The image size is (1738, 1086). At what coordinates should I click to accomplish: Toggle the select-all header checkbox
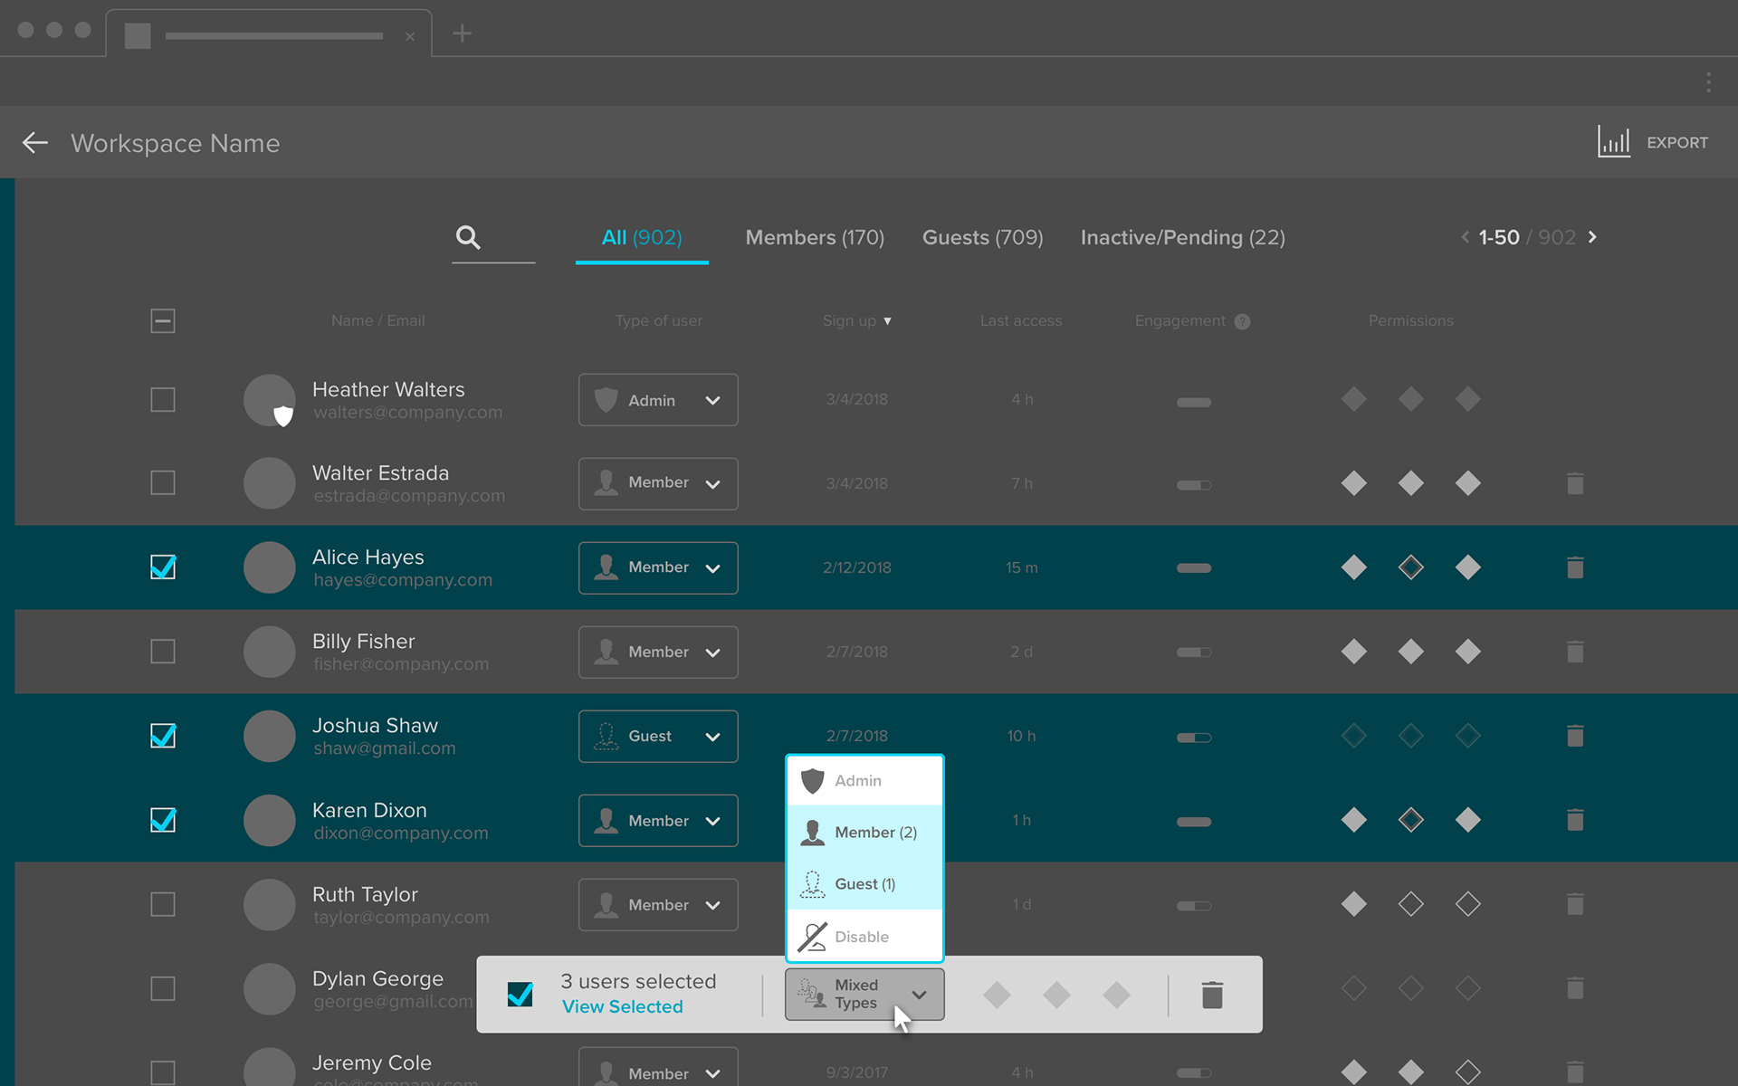(163, 320)
